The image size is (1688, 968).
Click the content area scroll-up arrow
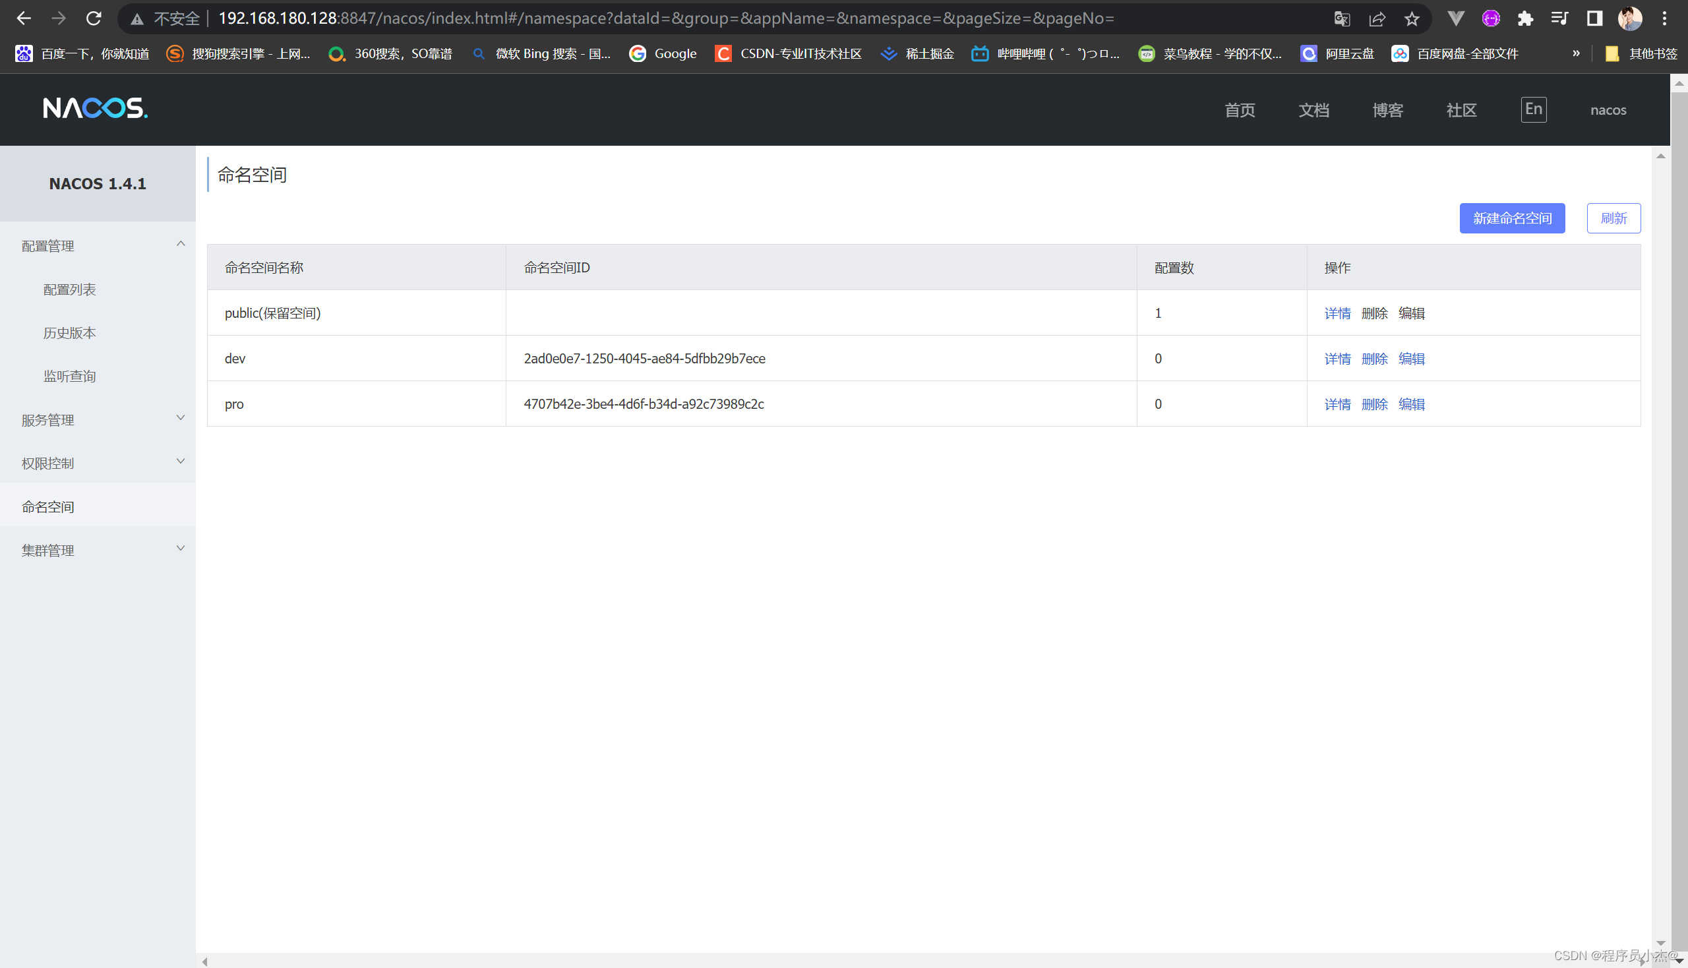click(x=1660, y=156)
